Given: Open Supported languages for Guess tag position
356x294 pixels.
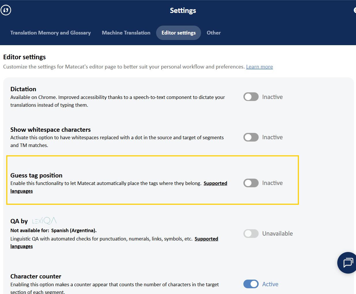Looking at the screenshot, I should coord(215,184).
